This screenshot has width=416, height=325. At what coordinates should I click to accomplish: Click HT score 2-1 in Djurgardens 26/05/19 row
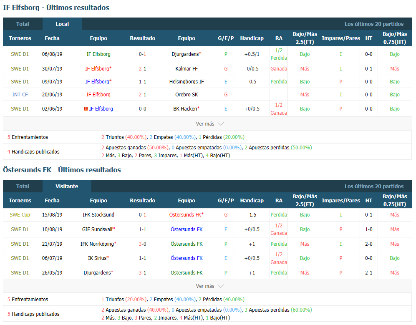(x=369, y=273)
